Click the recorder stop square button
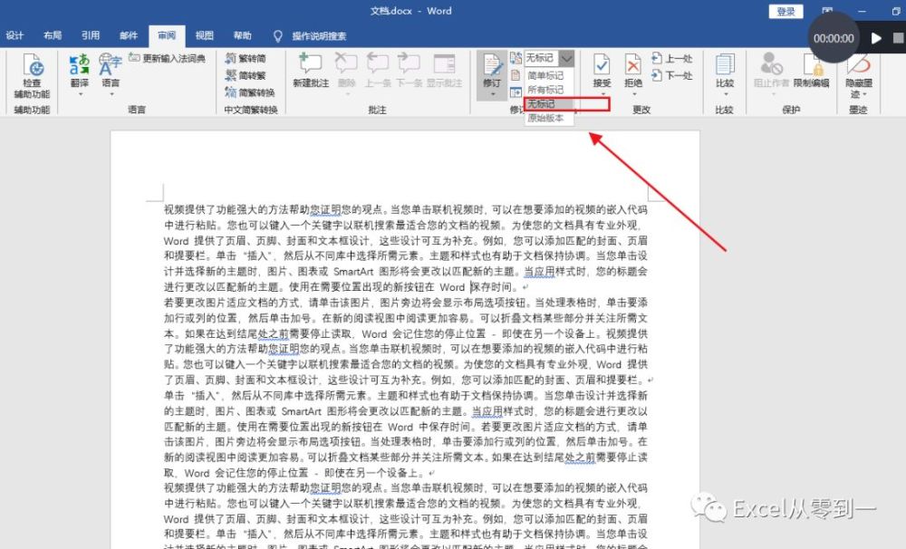The height and width of the screenshot is (549, 906). pos(898,38)
